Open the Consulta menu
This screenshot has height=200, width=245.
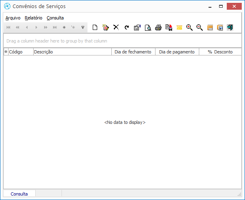point(55,18)
